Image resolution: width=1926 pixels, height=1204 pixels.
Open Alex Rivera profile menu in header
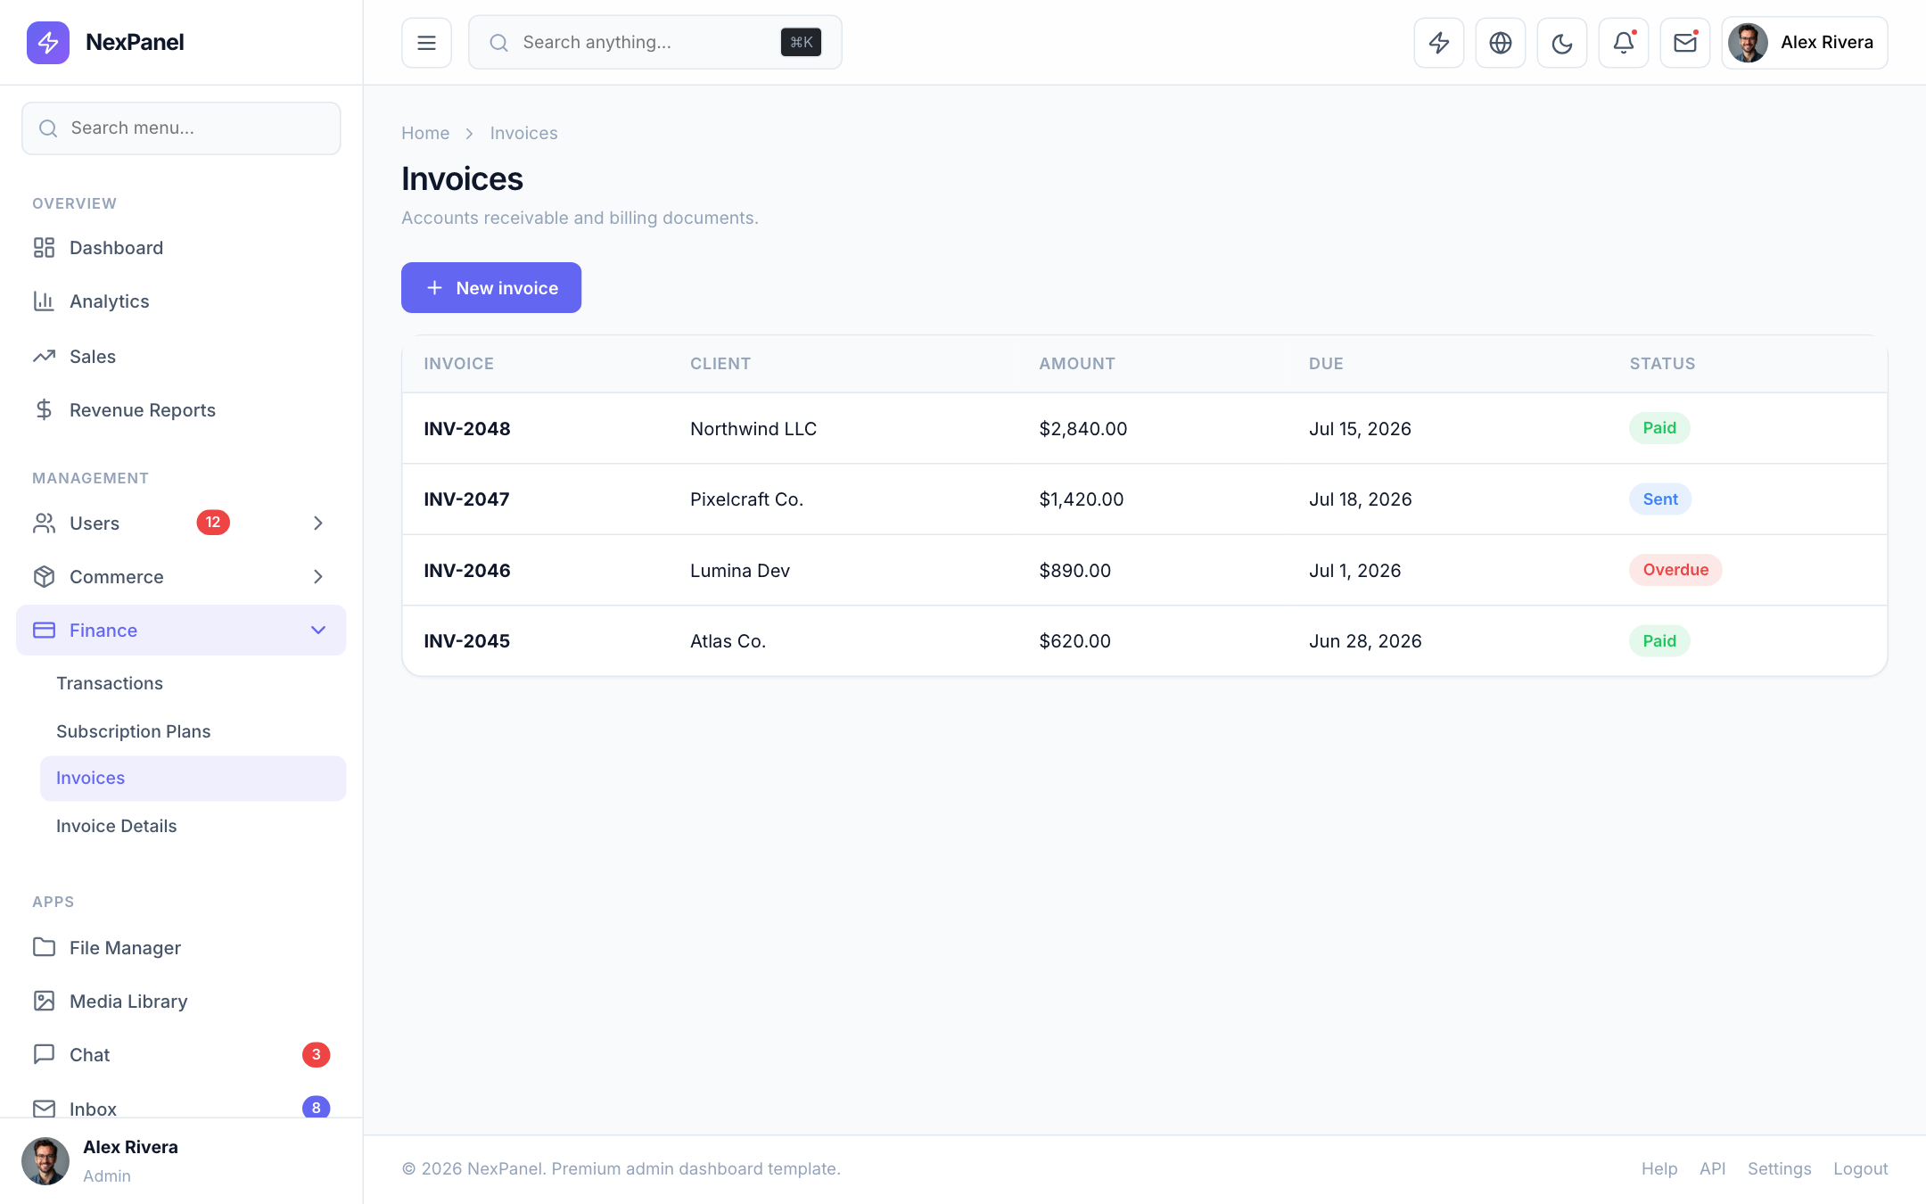1805,43
